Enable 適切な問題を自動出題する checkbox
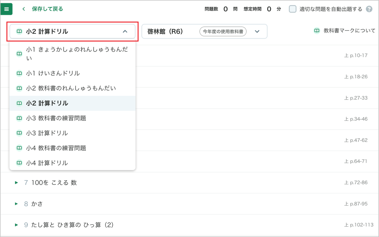 292,9
